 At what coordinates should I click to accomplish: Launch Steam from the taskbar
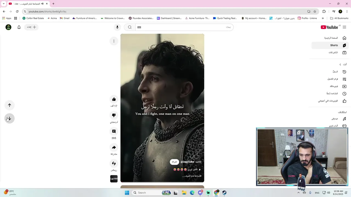point(224,193)
